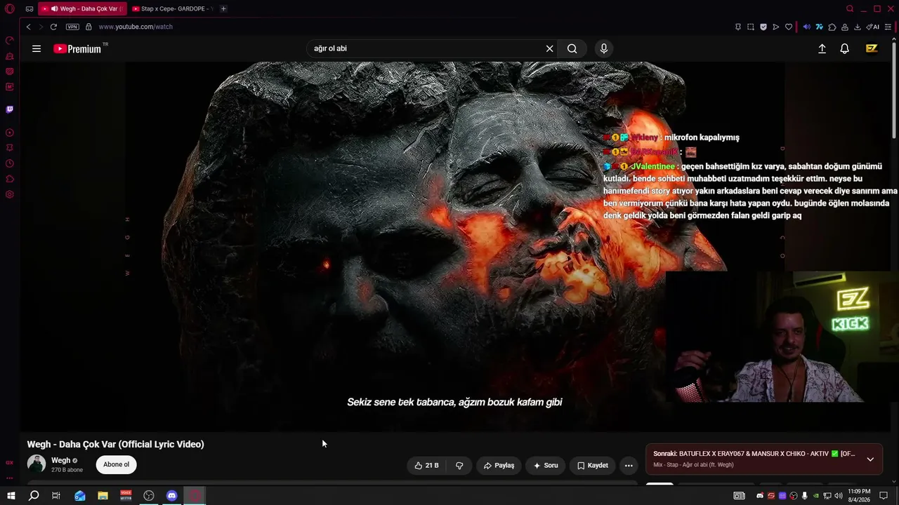
Task: Toggle the Opera VPN badge
Action: (72, 27)
